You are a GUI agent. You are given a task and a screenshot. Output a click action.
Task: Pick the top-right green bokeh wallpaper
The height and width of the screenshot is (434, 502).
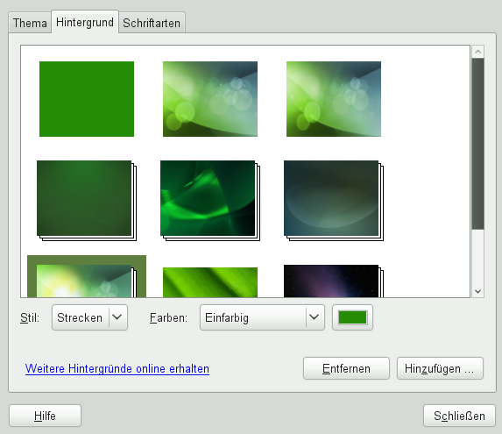click(x=334, y=99)
